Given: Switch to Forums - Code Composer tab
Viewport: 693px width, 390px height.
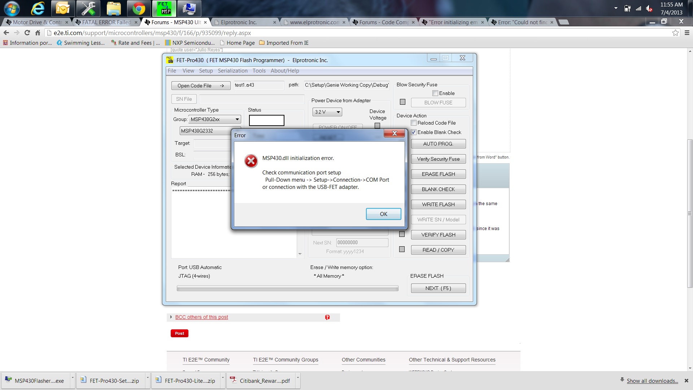Looking at the screenshot, I should (x=383, y=22).
